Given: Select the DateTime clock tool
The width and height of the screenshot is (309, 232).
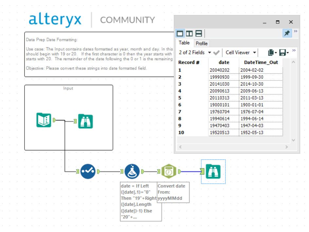Looking at the screenshot, I should [169, 171].
